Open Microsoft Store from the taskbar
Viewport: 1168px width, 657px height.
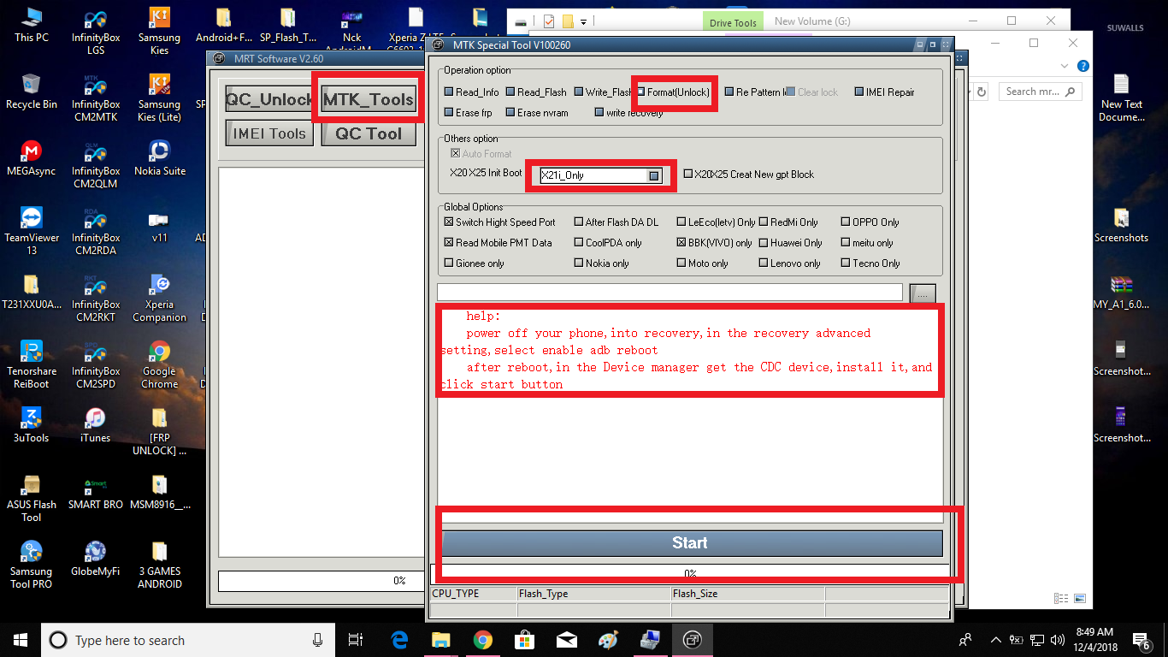(524, 639)
